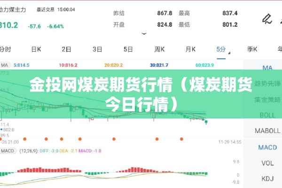Click the article title banner 金投网煤炭期货行情
Screen dimensions: 282x188
tap(141, 94)
